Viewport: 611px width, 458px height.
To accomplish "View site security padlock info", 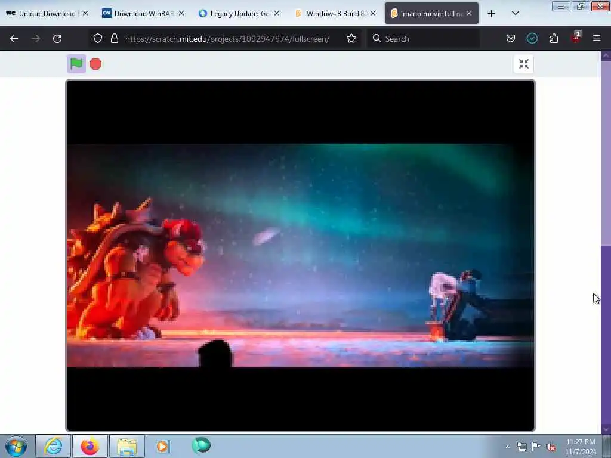I will (x=114, y=39).
